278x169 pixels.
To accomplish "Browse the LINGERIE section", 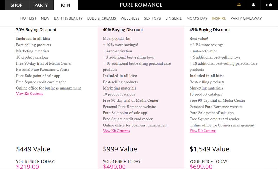I will [174, 18].
